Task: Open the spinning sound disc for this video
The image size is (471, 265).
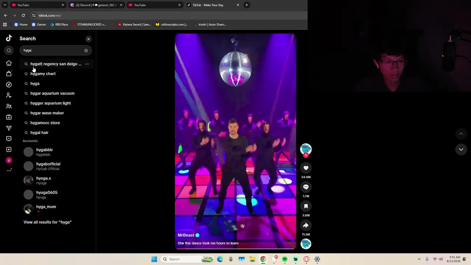Action: [306, 244]
